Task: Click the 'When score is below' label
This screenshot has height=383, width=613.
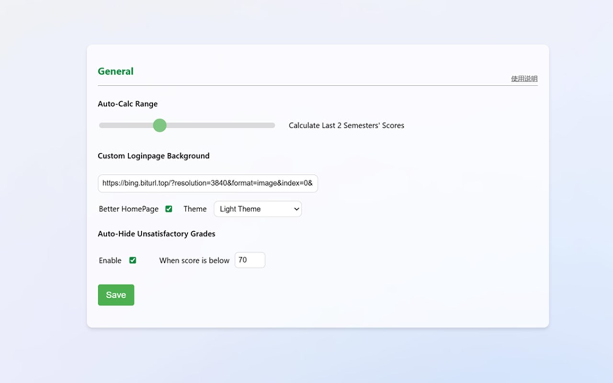Action: [x=194, y=260]
